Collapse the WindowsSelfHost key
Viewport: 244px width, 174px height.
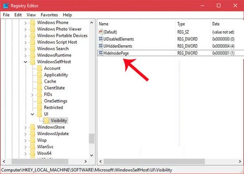tap(26, 62)
